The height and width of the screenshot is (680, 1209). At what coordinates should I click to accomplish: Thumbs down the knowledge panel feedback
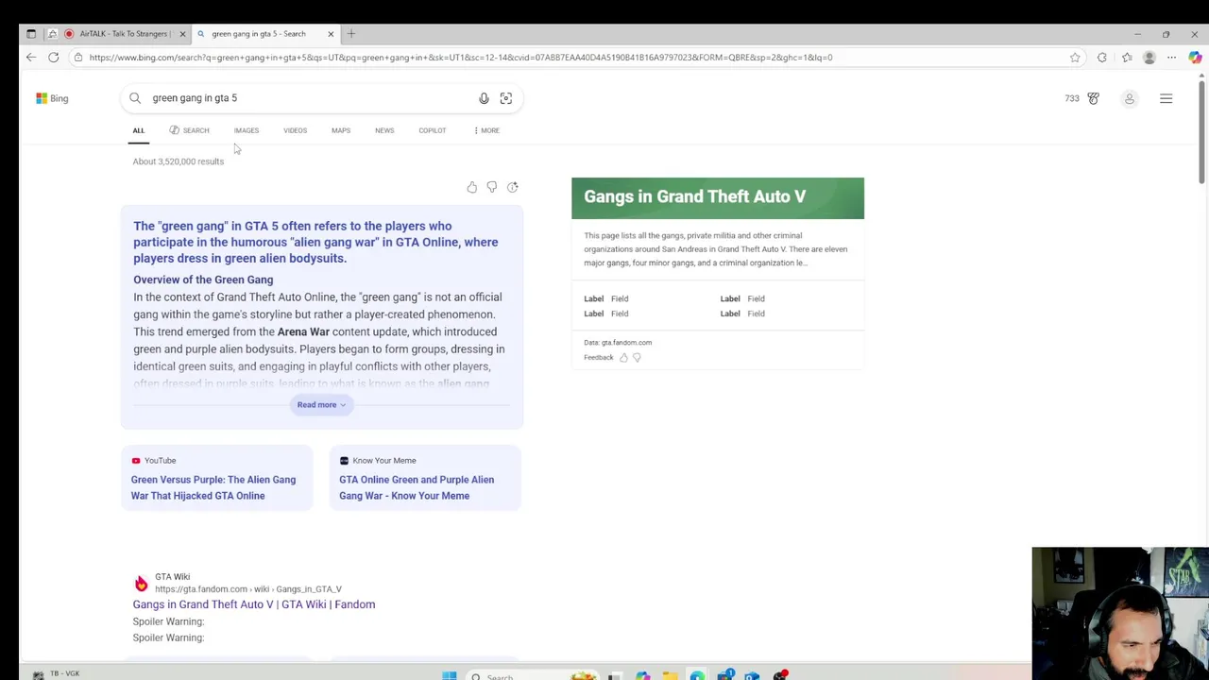click(x=637, y=358)
